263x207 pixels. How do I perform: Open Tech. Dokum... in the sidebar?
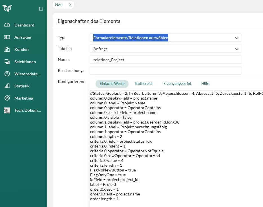tap(28, 110)
